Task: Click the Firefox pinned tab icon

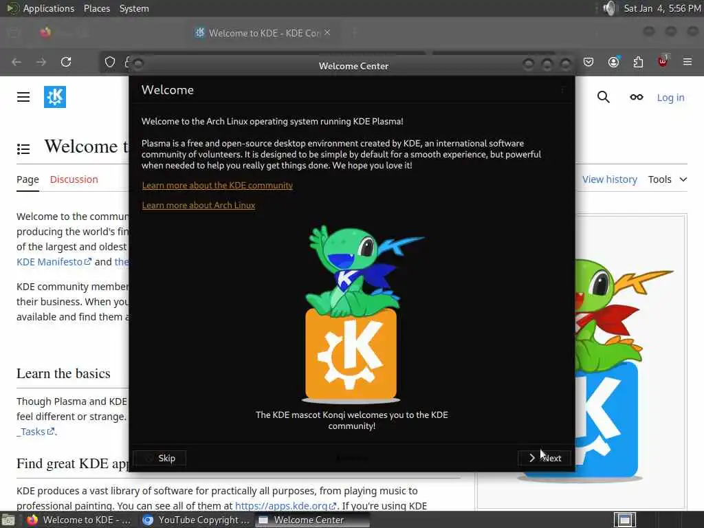Action: click(45, 33)
